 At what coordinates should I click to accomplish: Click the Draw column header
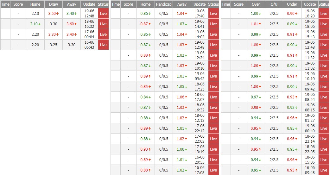coord(54,4)
